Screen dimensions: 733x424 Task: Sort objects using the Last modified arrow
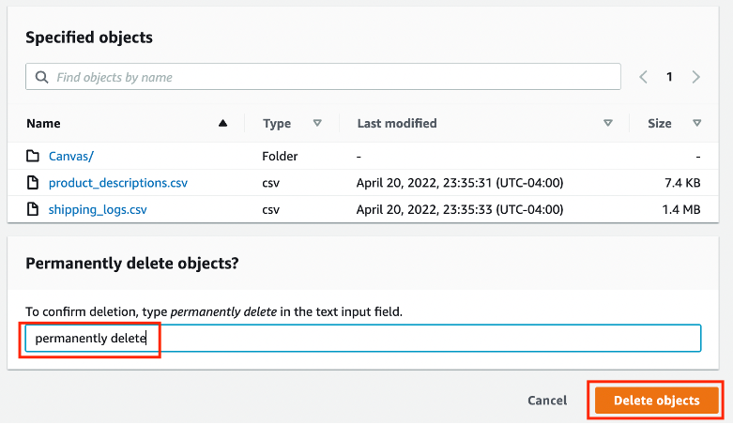(x=608, y=123)
